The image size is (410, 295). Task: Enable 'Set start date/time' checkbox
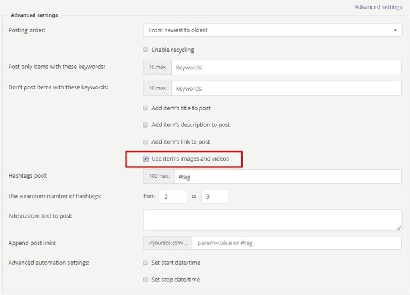(146, 263)
